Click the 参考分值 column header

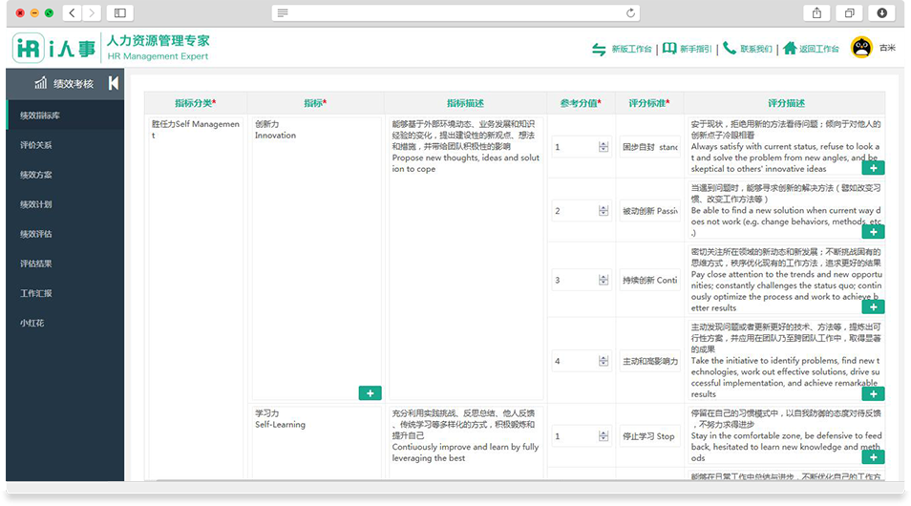coord(581,103)
